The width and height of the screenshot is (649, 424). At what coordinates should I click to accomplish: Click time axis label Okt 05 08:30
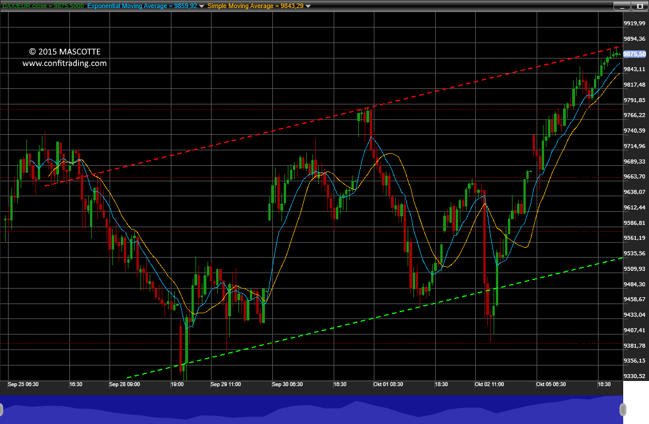coord(551,384)
